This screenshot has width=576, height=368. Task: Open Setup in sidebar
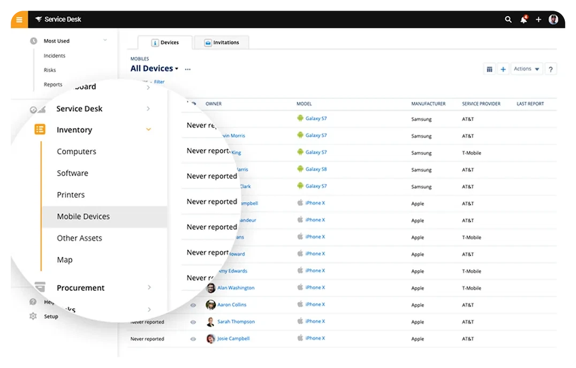(x=51, y=316)
